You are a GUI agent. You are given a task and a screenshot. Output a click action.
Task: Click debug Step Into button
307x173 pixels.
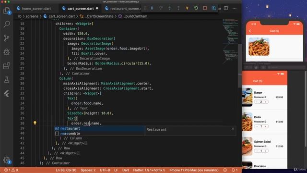[x=169, y=8]
